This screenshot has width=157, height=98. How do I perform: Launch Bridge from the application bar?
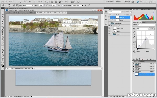point(52,2)
